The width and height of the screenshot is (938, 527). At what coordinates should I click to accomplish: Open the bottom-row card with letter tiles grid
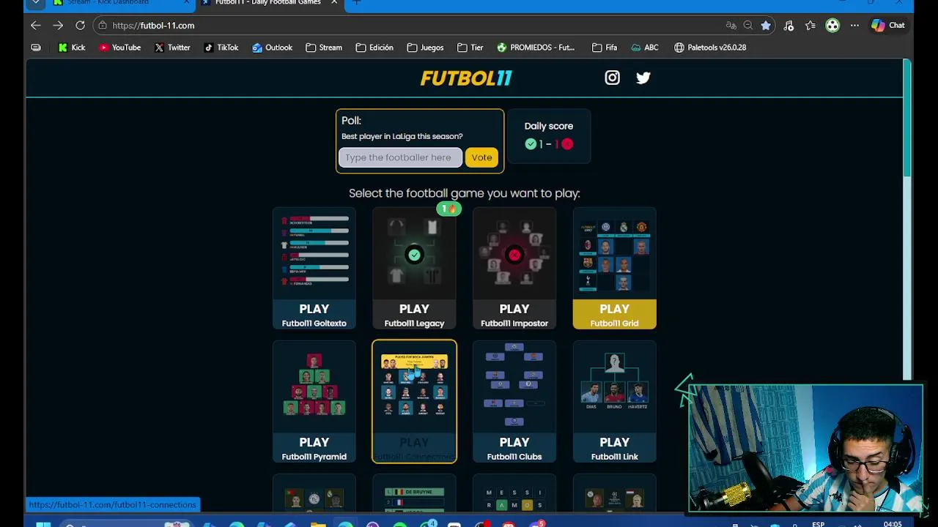click(514, 494)
